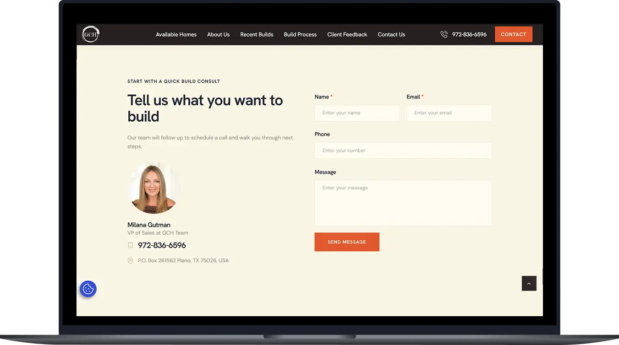This screenshot has width=619, height=345.
Task: Click Milana Gutman's phone number link
Action: [162, 245]
